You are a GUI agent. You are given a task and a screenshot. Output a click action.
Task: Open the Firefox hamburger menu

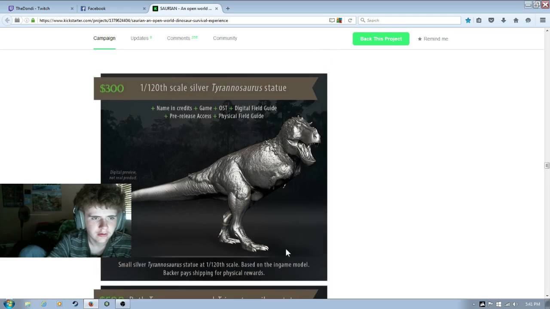[x=543, y=20]
